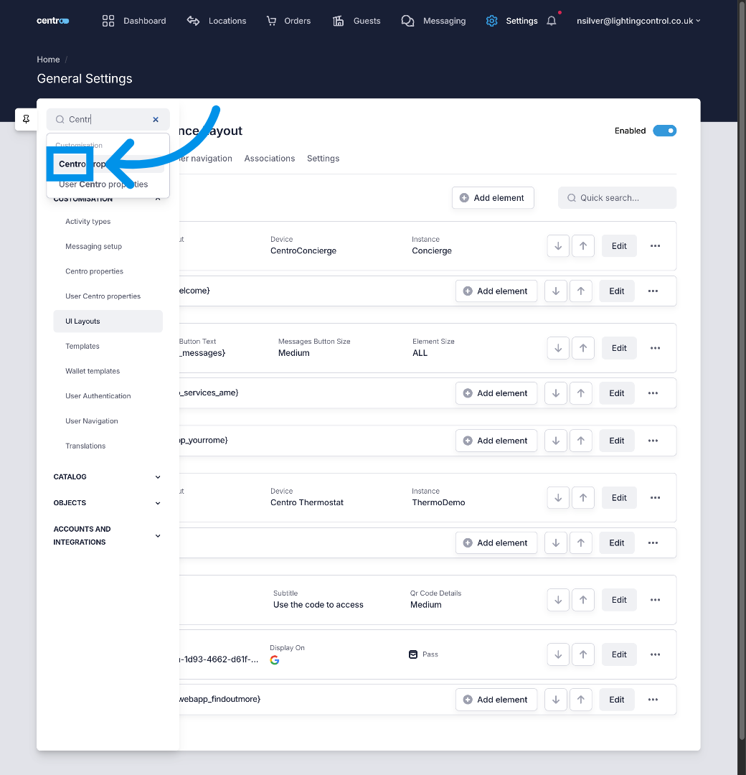Click the topmost Add element button
This screenshot has width=746, height=775.
[493, 198]
